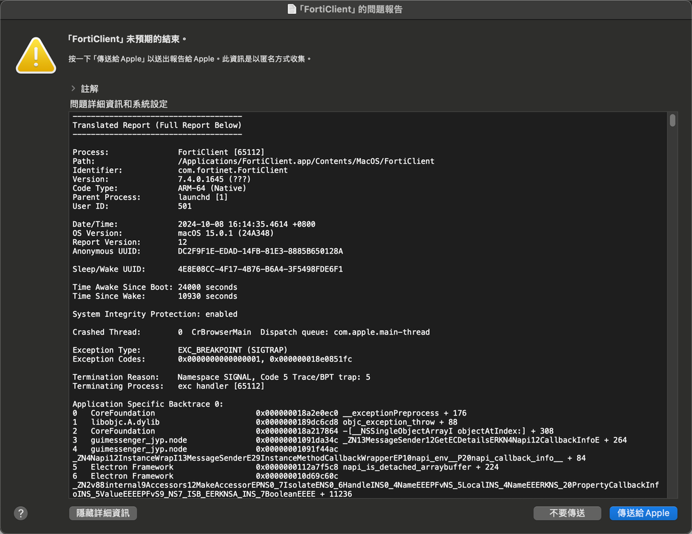
Task: Click backtrace line with '__NSSingleObjectArrayI objectAtIndex:'
Action: click(448, 431)
